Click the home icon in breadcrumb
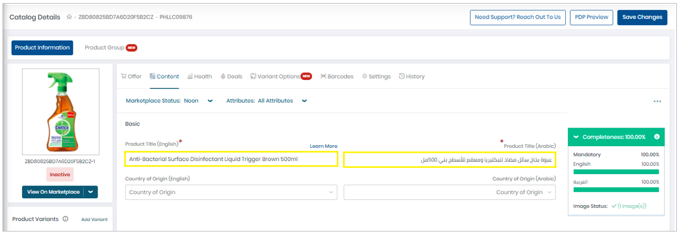 (69, 17)
